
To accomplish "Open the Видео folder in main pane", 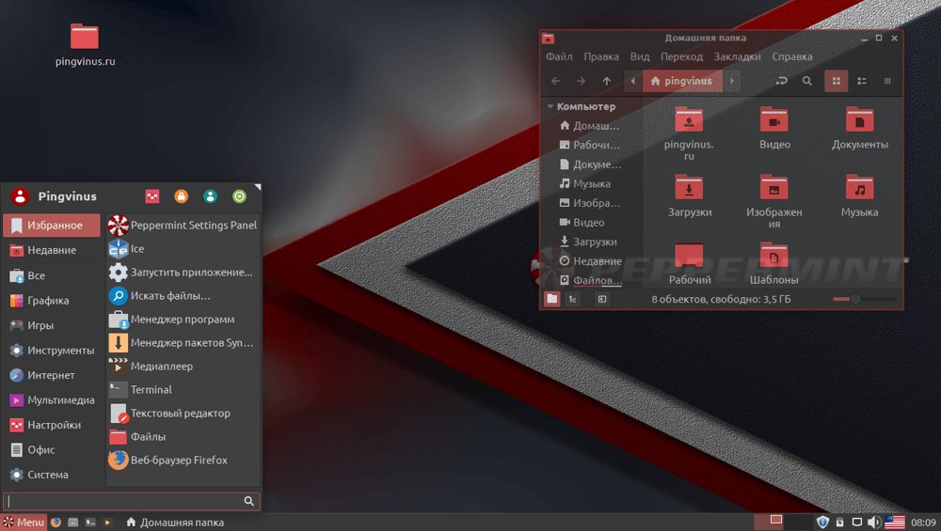I will 774,128.
